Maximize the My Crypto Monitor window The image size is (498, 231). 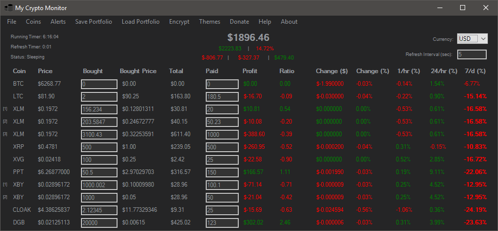coord(463,8)
